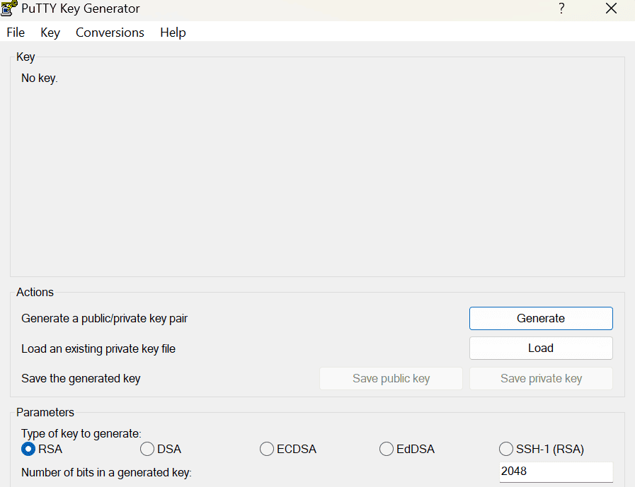Select the SSH-1 (RSA) radio button
The image size is (635, 487).
[x=506, y=449]
